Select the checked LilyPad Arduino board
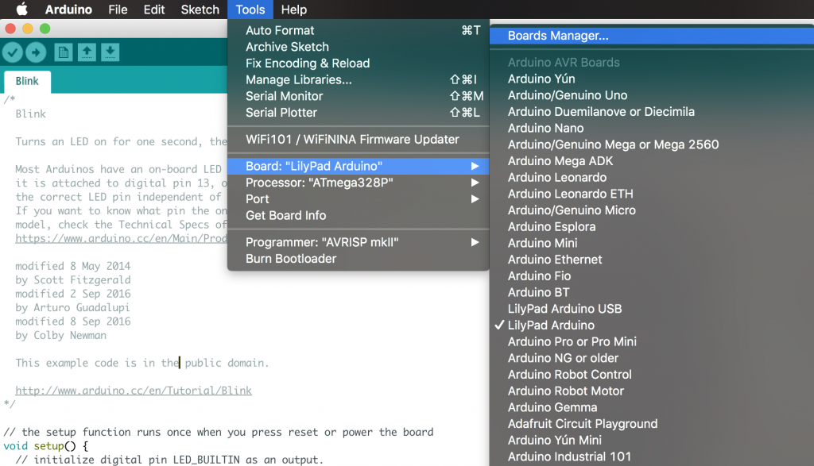The image size is (814, 466). pyautogui.click(x=551, y=325)
